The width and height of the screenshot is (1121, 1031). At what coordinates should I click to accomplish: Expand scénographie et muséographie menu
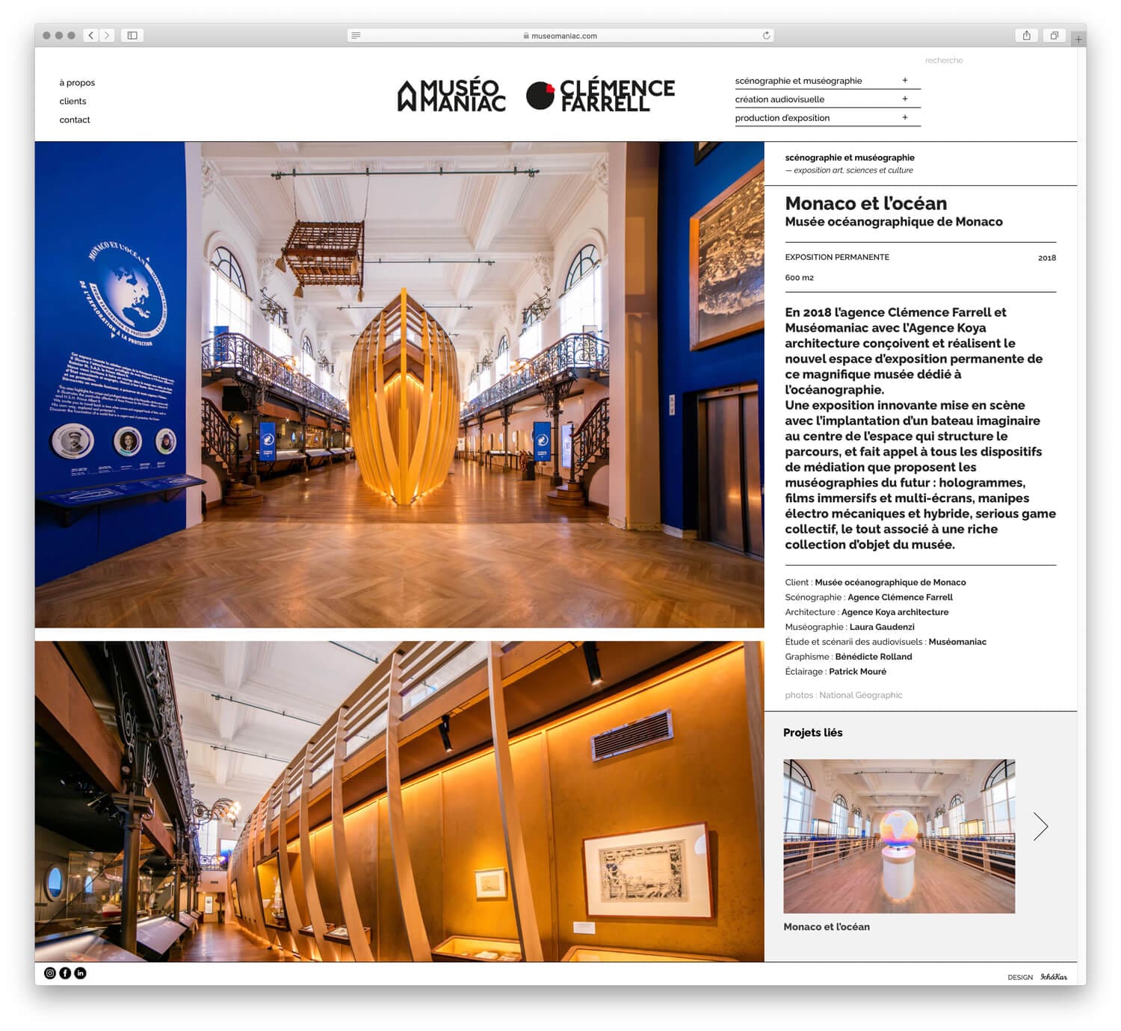click(904, 81)
